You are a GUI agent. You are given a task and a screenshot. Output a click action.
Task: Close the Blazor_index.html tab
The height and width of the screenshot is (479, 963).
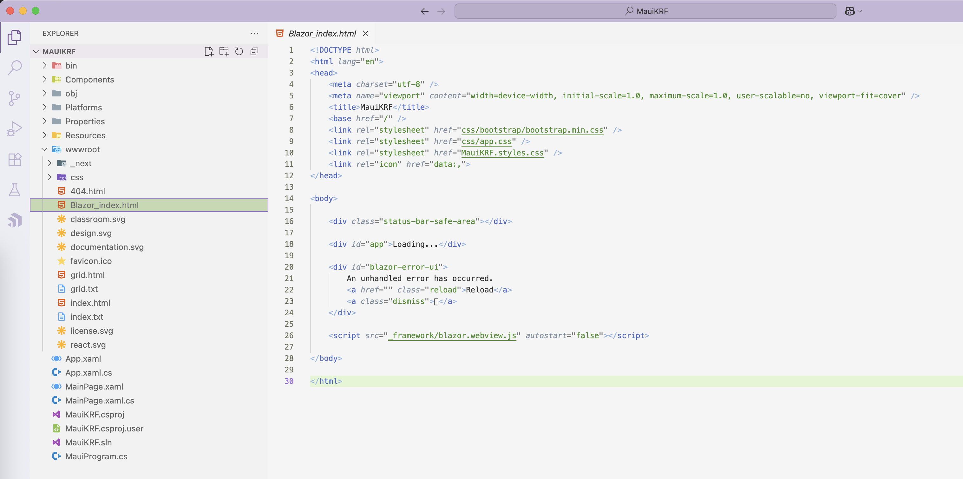366,33
